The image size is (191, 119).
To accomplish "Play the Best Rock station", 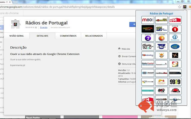I will click(x=175, y=46).
